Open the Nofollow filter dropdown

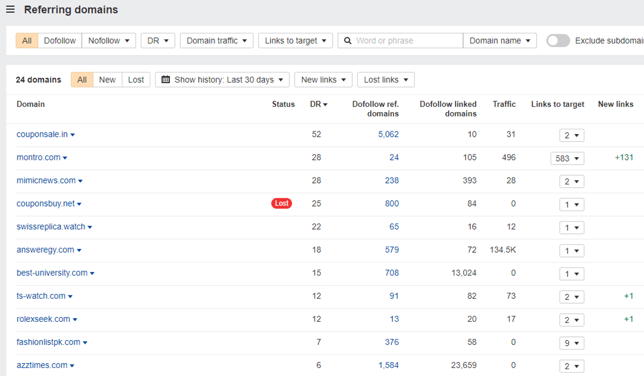109,41
